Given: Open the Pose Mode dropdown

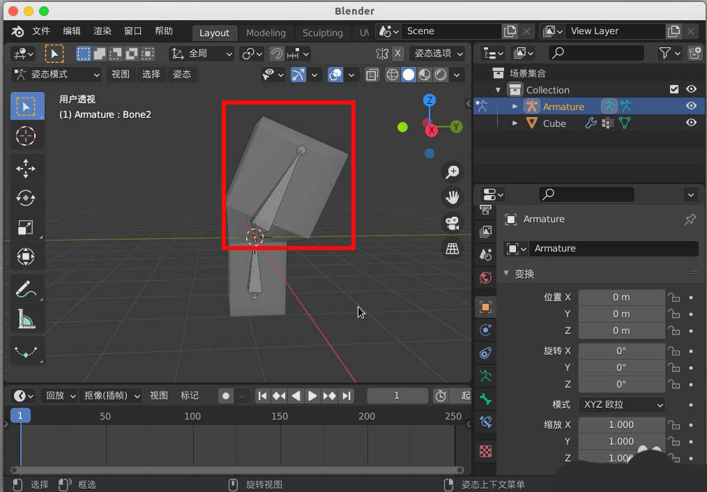Looking at the screenshot, I should pyautogui.click(x=56, y=75).
